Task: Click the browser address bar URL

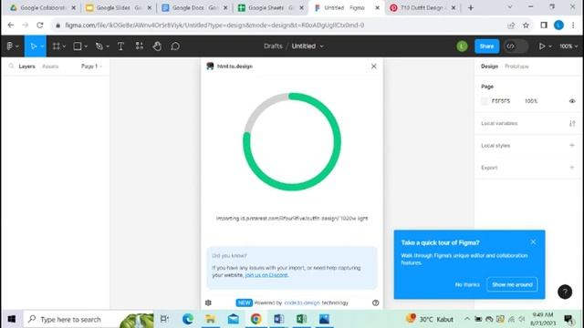Action: coord(214,26)
